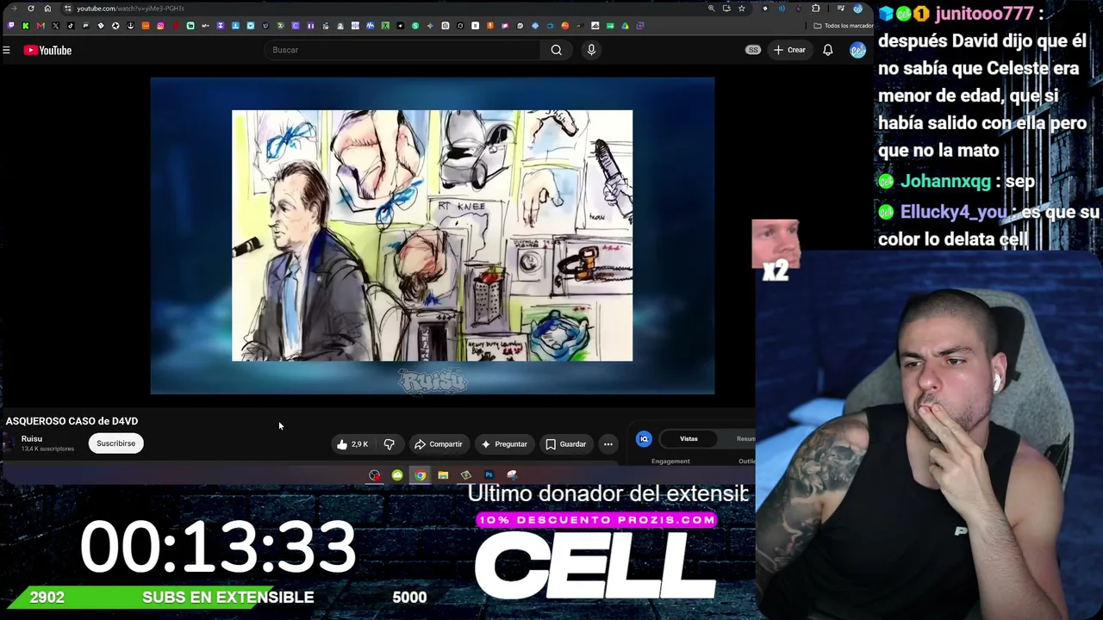Go to the YouTube home logo

click(x=47, y=50)
